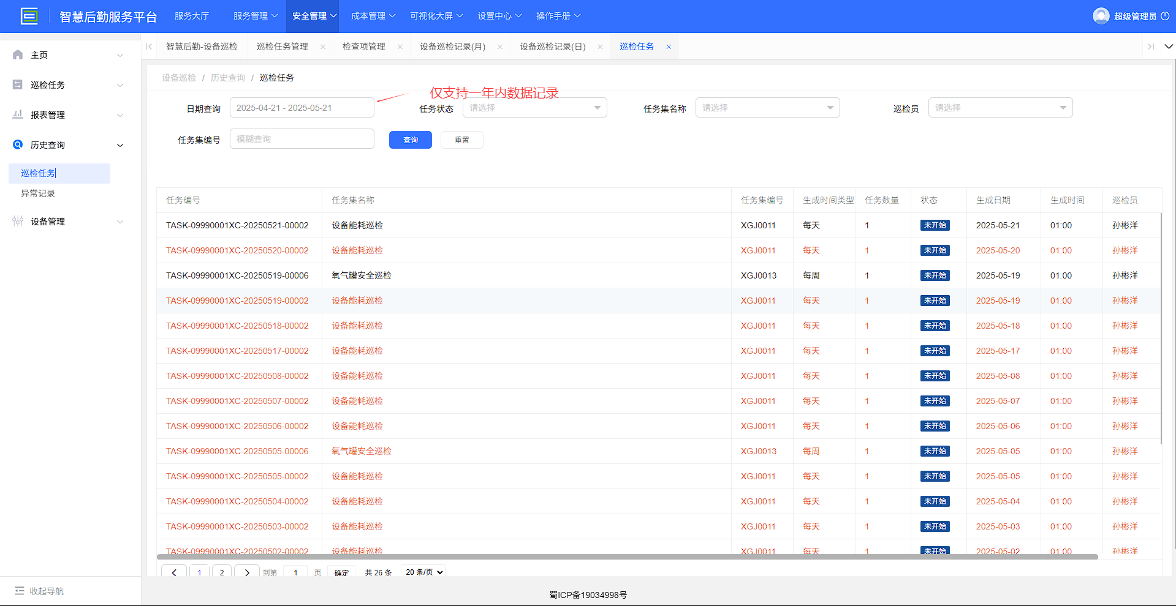
Task: Open 服务大厅 in top navigation
Action: [192, 16]
